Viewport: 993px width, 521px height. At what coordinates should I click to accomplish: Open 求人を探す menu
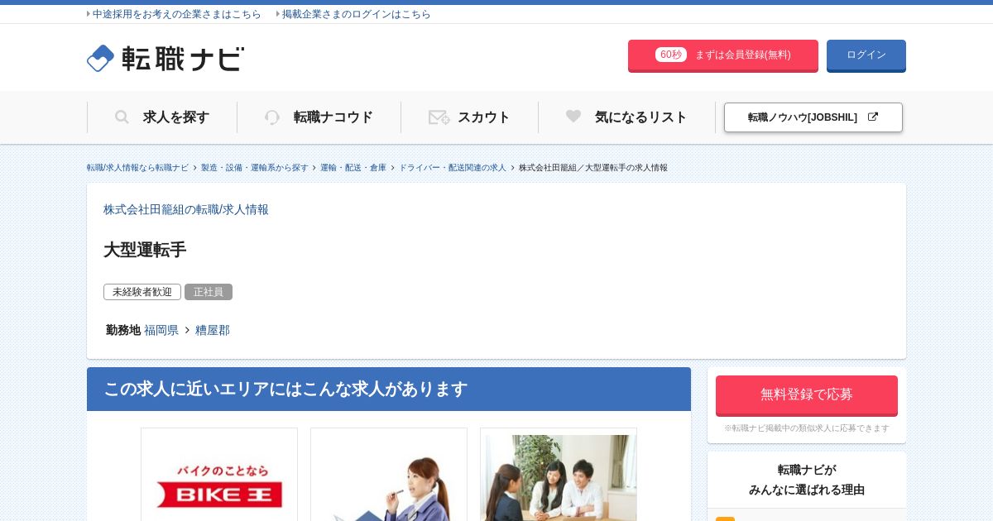(162, 117)
